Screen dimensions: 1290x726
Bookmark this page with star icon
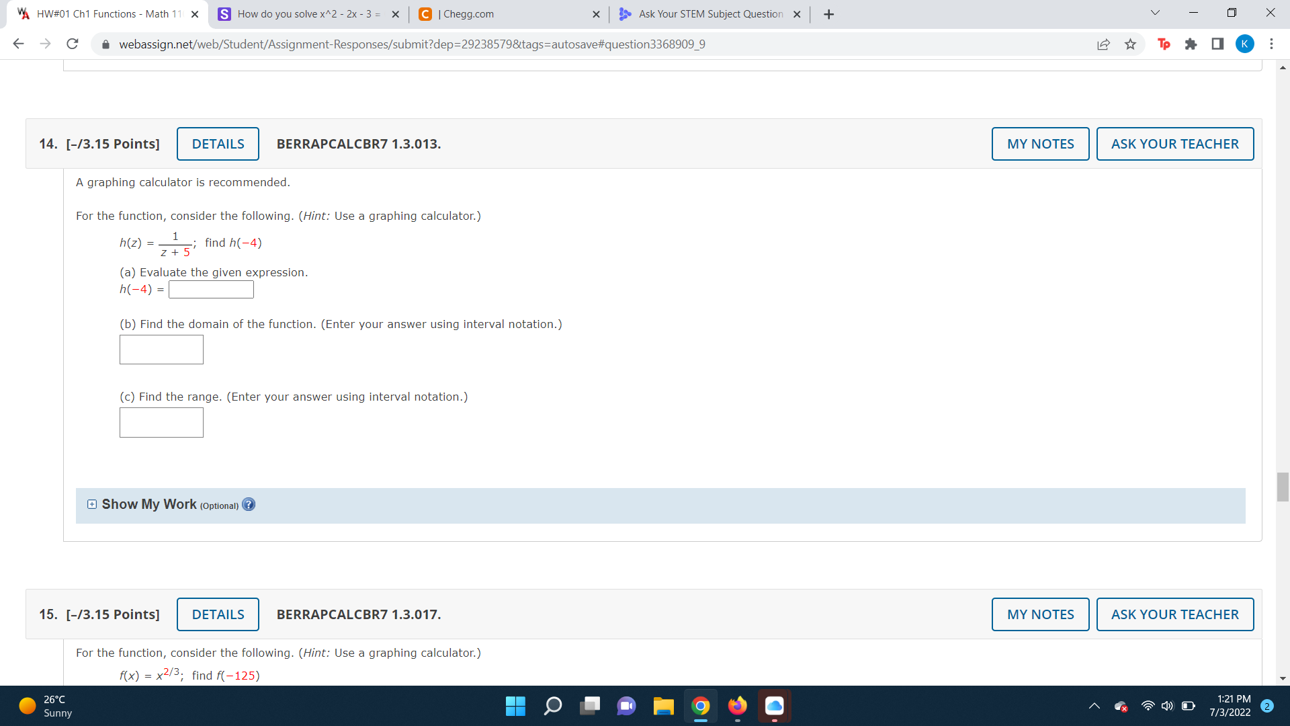coord(1130,44)
